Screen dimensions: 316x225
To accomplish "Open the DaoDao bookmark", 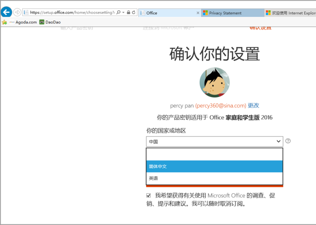I will [x=50, y=22].
